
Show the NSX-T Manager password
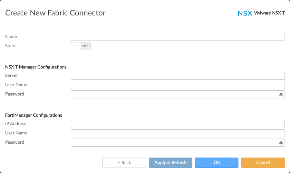(281, 95)
